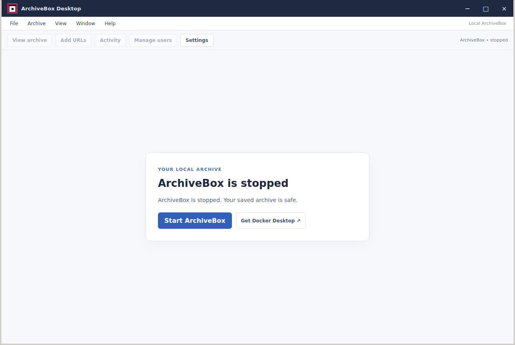This screenshot has width=515, height=345.
Task: Click the 'YOUR LOCAL ARCHIVE' caption
Action: click(190, 169)
